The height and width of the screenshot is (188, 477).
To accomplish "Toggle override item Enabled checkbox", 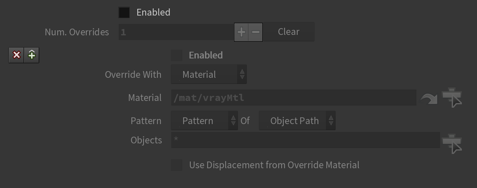I will tap(177, 55).
